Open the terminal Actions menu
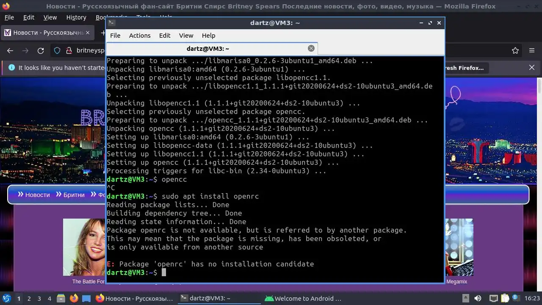This screenshot has height=305, width=542. [x=140, y=36]
